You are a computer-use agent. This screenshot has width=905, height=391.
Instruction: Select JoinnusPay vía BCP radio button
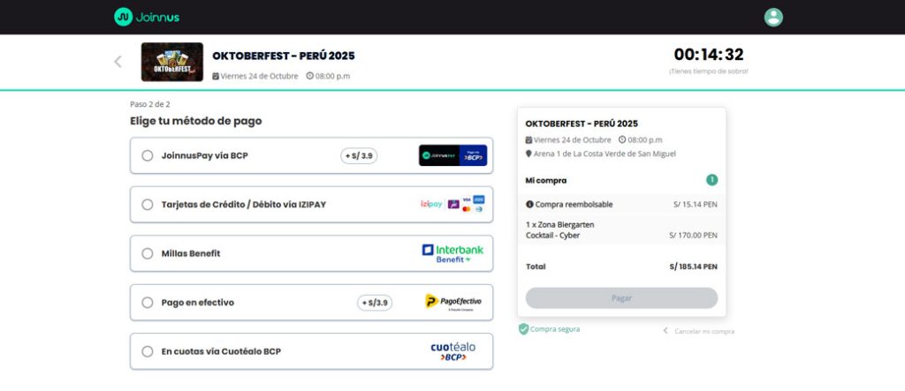pos(148,155)
